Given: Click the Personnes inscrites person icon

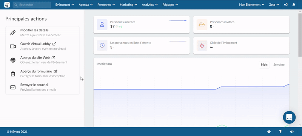Looking at the screenshot, I should [x=102, y=25].
